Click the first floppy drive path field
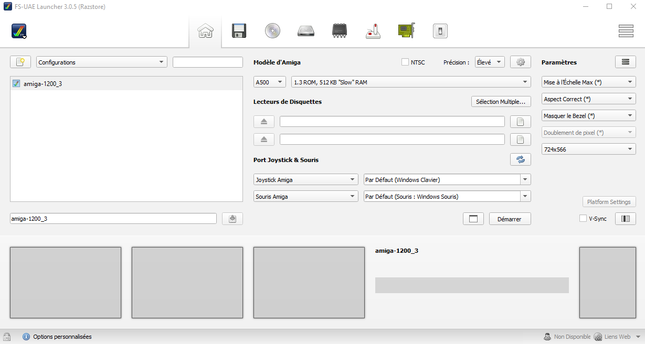 pos(392,122)
